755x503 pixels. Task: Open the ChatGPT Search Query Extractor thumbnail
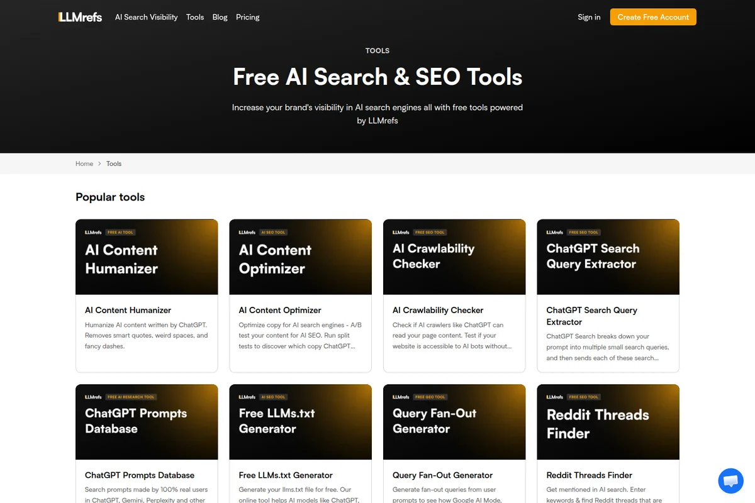click(608, 257)
